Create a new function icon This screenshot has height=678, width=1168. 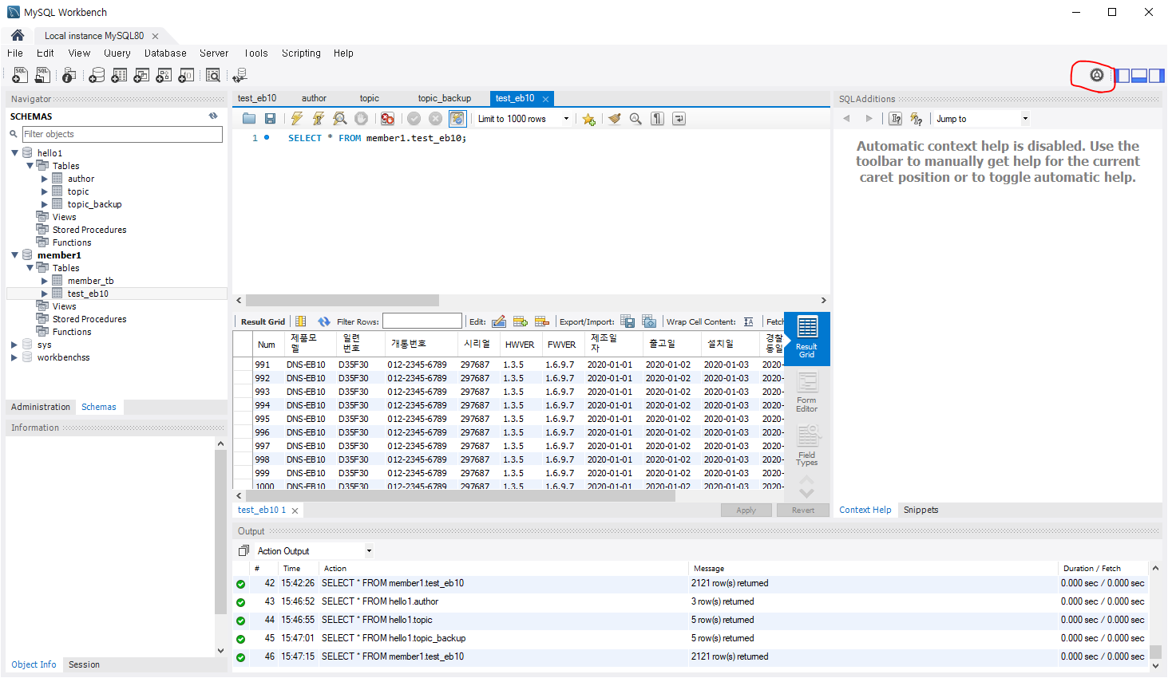pos(186,75)
